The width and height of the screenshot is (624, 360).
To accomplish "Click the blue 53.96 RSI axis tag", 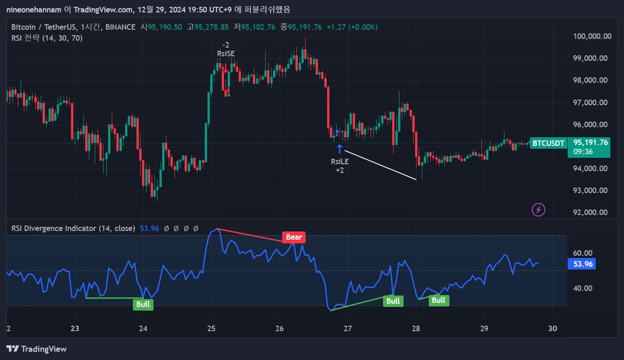I will coord(583,264).
